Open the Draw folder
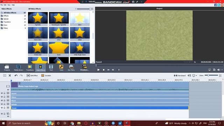 click(x=13, y=25)
